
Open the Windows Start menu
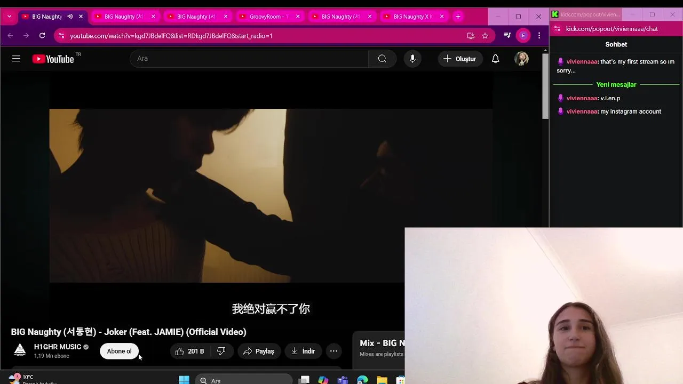click(184, 380)
